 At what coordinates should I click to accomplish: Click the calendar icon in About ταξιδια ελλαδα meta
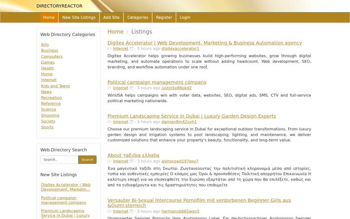[131, 161]
